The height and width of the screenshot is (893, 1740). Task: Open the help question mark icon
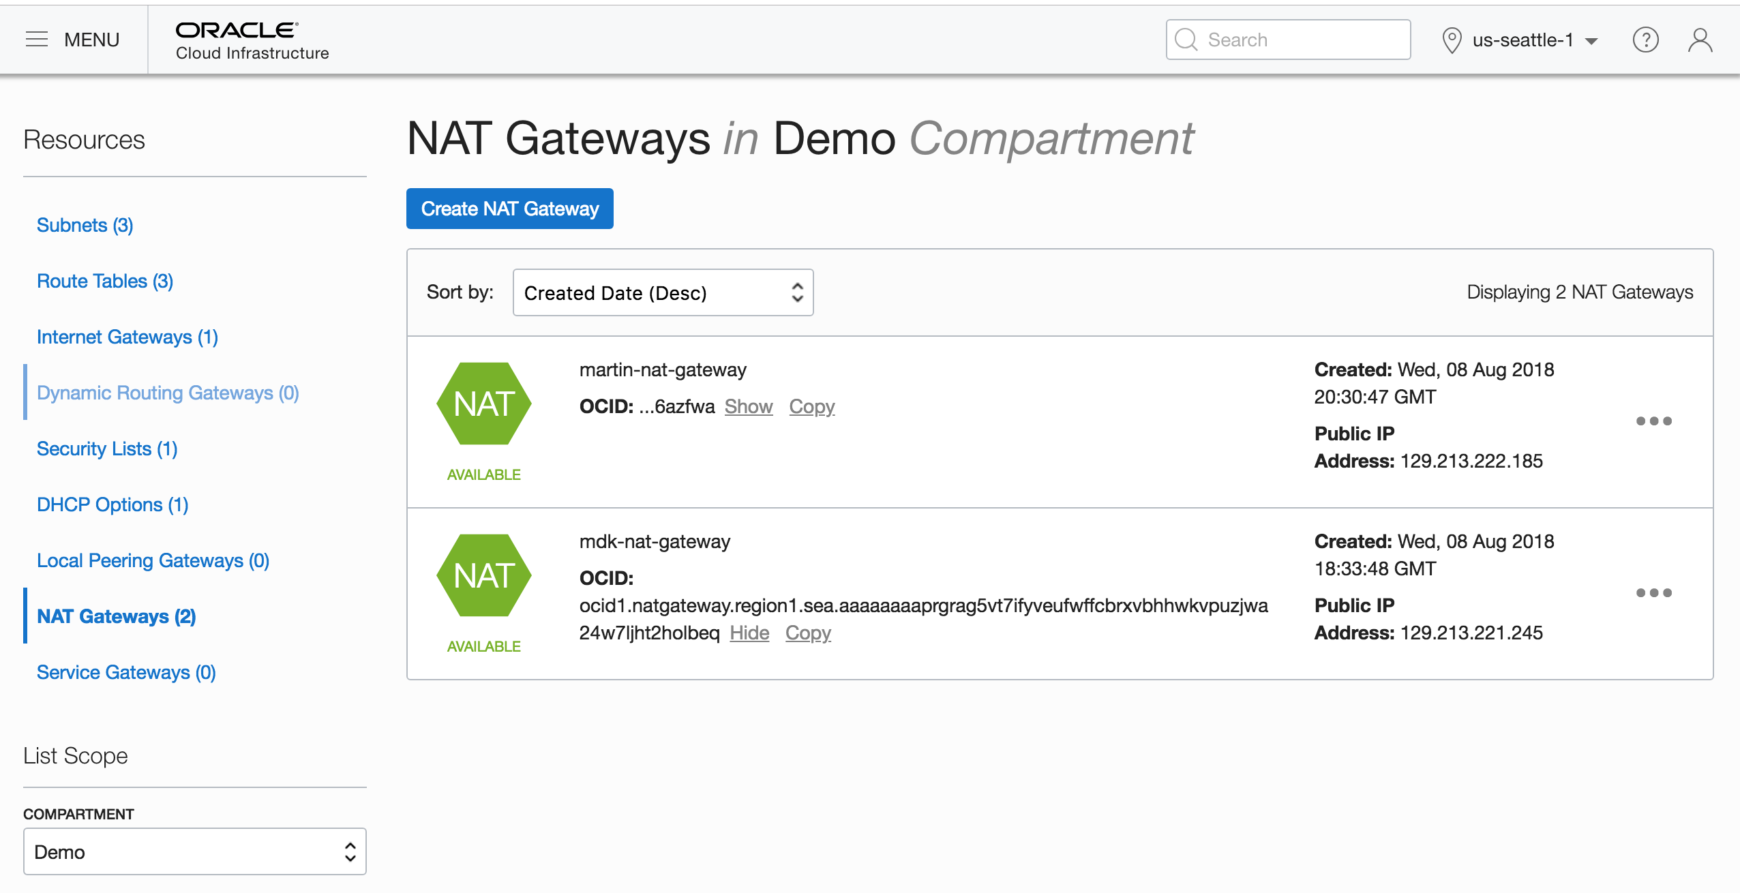coord(1645,40)
